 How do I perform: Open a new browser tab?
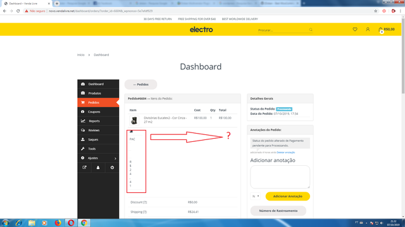[57, 4]
